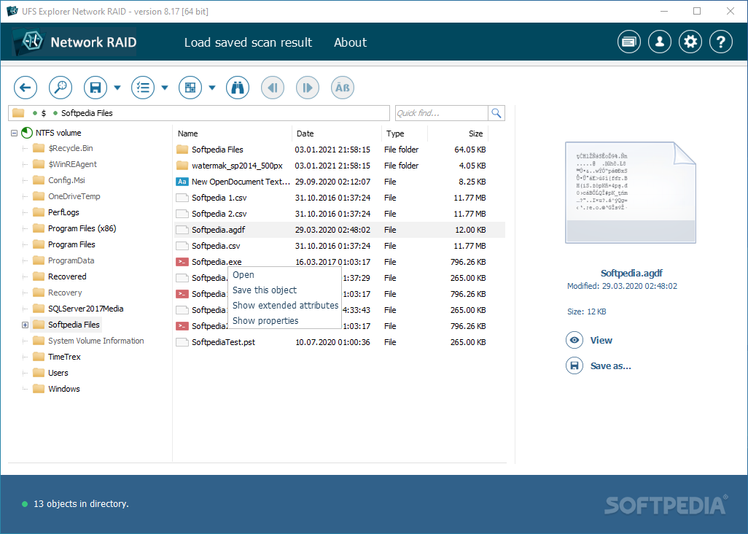Click the Network RAID logo
This screenshot has height=534, width=748.
pyautogui.click(x=75, y=42)
